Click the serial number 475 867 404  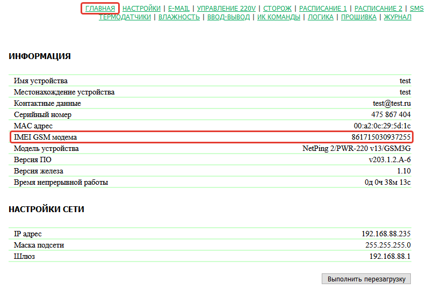390,115
